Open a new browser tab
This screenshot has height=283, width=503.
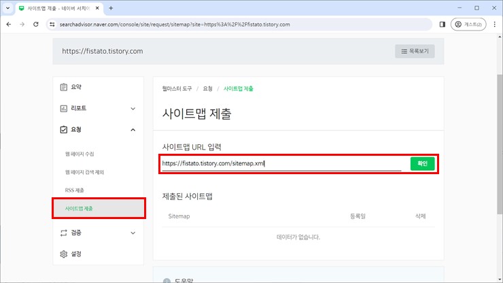[111, 8]
